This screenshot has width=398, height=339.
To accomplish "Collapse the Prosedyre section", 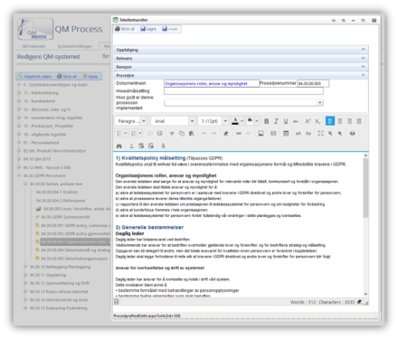I will [242, 75].
